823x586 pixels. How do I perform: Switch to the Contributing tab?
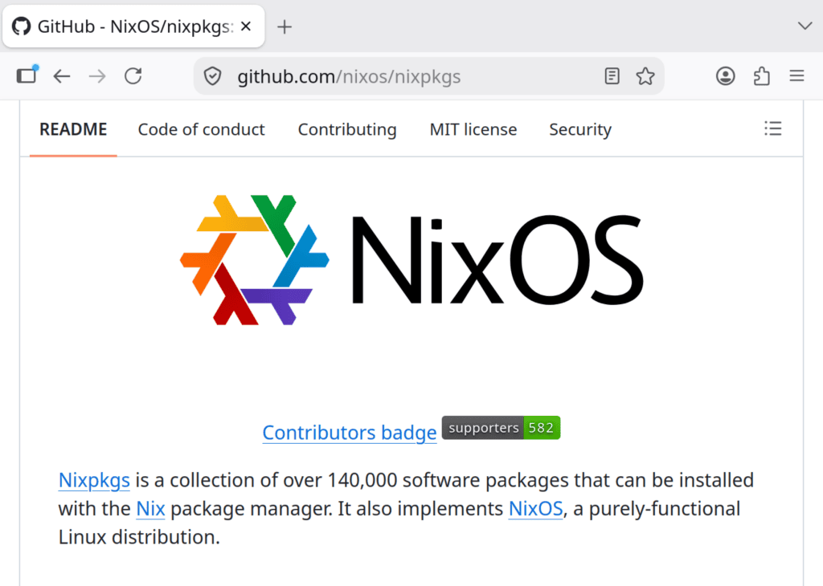(347, 129)
